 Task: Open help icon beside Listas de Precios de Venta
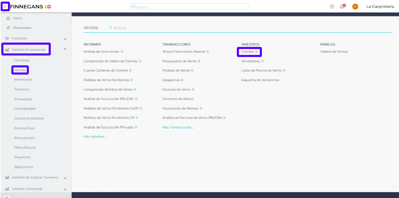click(x=284, y=71)
